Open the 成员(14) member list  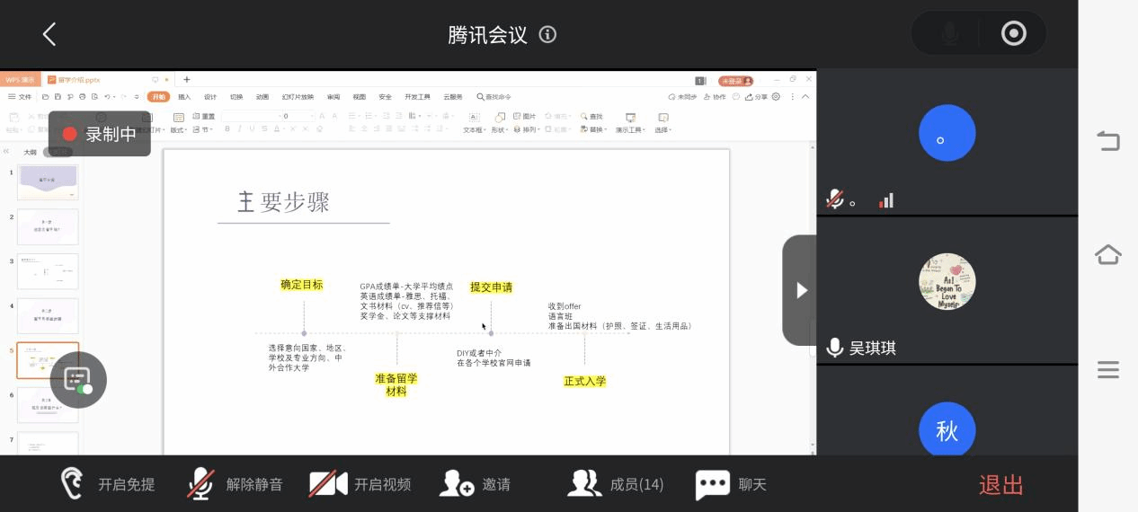(616, 484)
